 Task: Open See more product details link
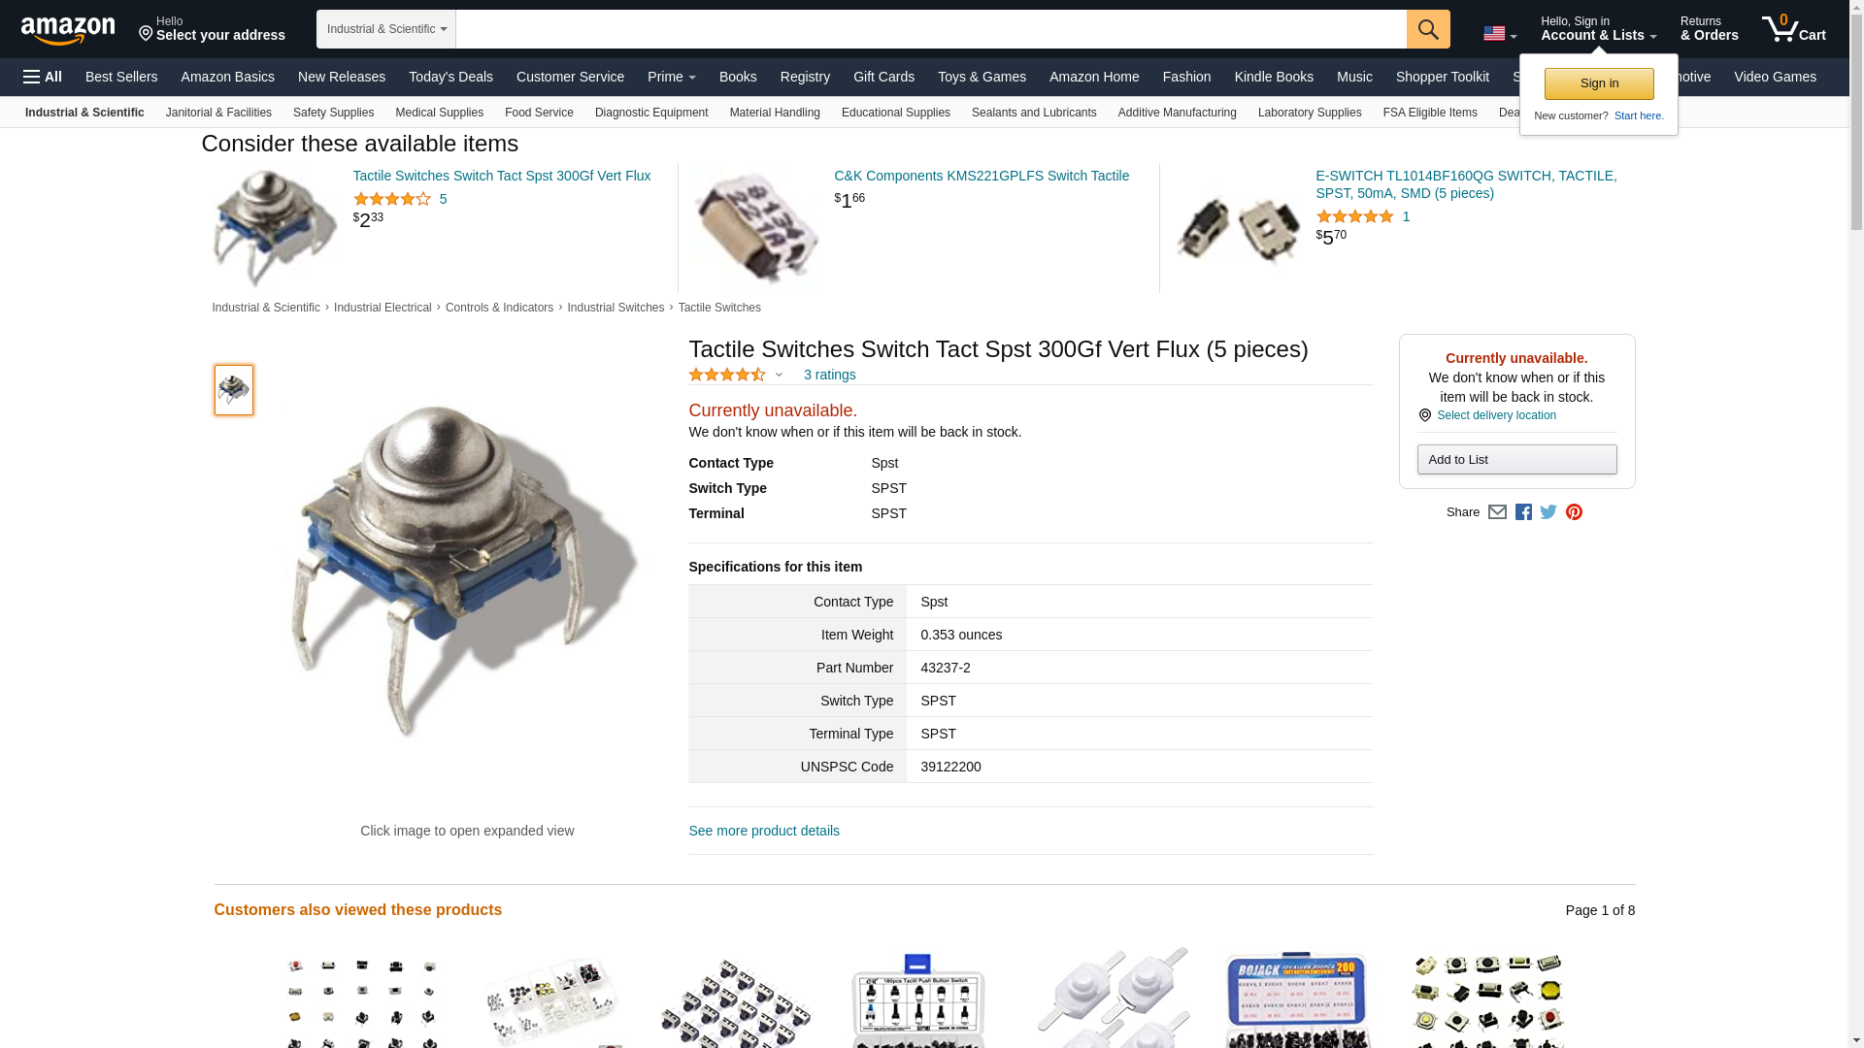point(764,831)
